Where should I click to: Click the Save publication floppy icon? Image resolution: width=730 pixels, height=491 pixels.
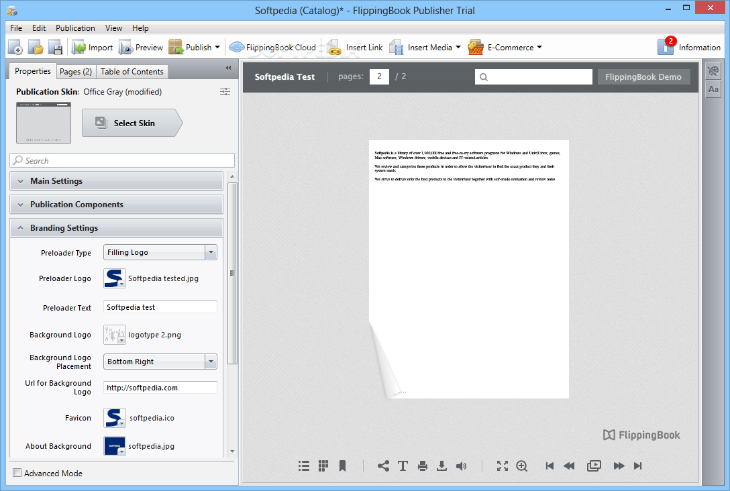(56, 47)
